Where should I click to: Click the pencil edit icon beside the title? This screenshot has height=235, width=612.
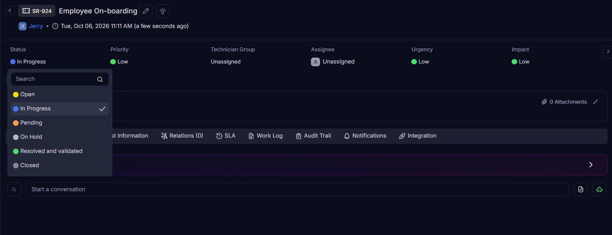pyautogui.click(x=146, y=11)
